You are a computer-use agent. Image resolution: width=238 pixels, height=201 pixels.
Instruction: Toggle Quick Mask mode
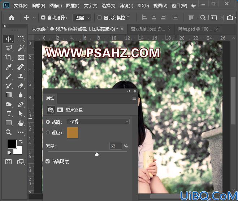(x=8, y=161)
